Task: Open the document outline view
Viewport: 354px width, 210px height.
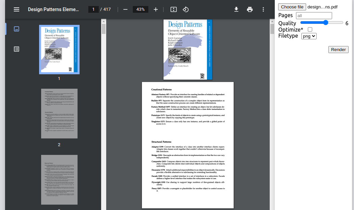Action: coord(16,49)
